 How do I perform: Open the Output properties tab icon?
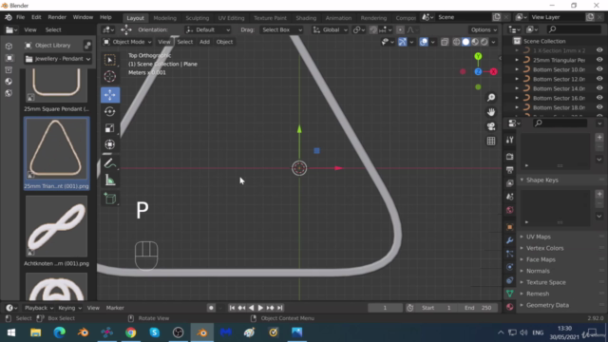point(510,170)
